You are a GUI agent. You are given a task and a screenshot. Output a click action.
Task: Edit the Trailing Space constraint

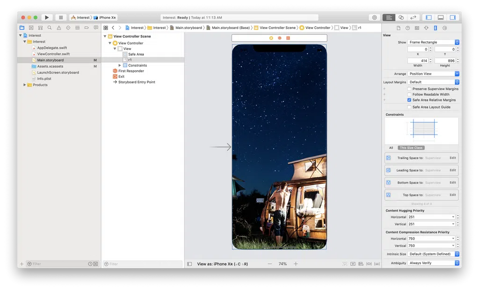coord(452,158)
